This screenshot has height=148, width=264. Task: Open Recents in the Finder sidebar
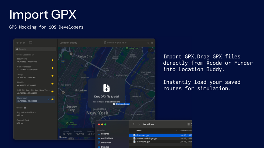[x=103, y=134]
